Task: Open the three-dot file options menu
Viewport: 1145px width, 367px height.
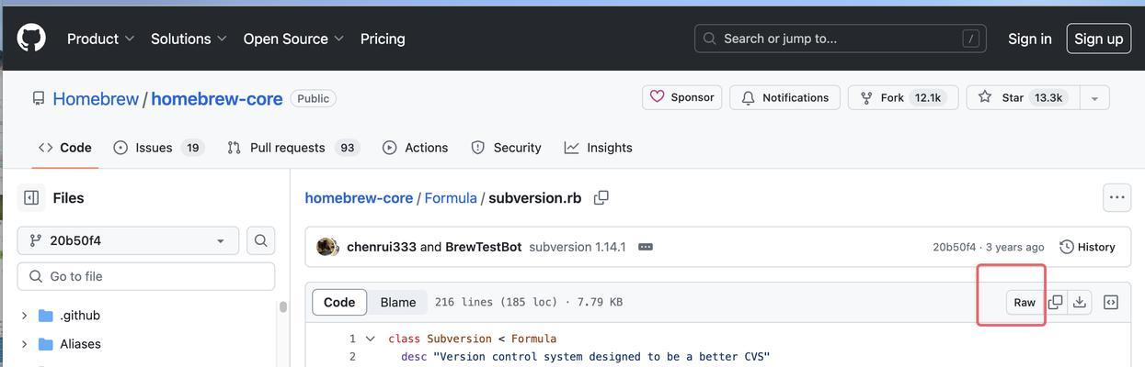Action: pos(1116,197)
